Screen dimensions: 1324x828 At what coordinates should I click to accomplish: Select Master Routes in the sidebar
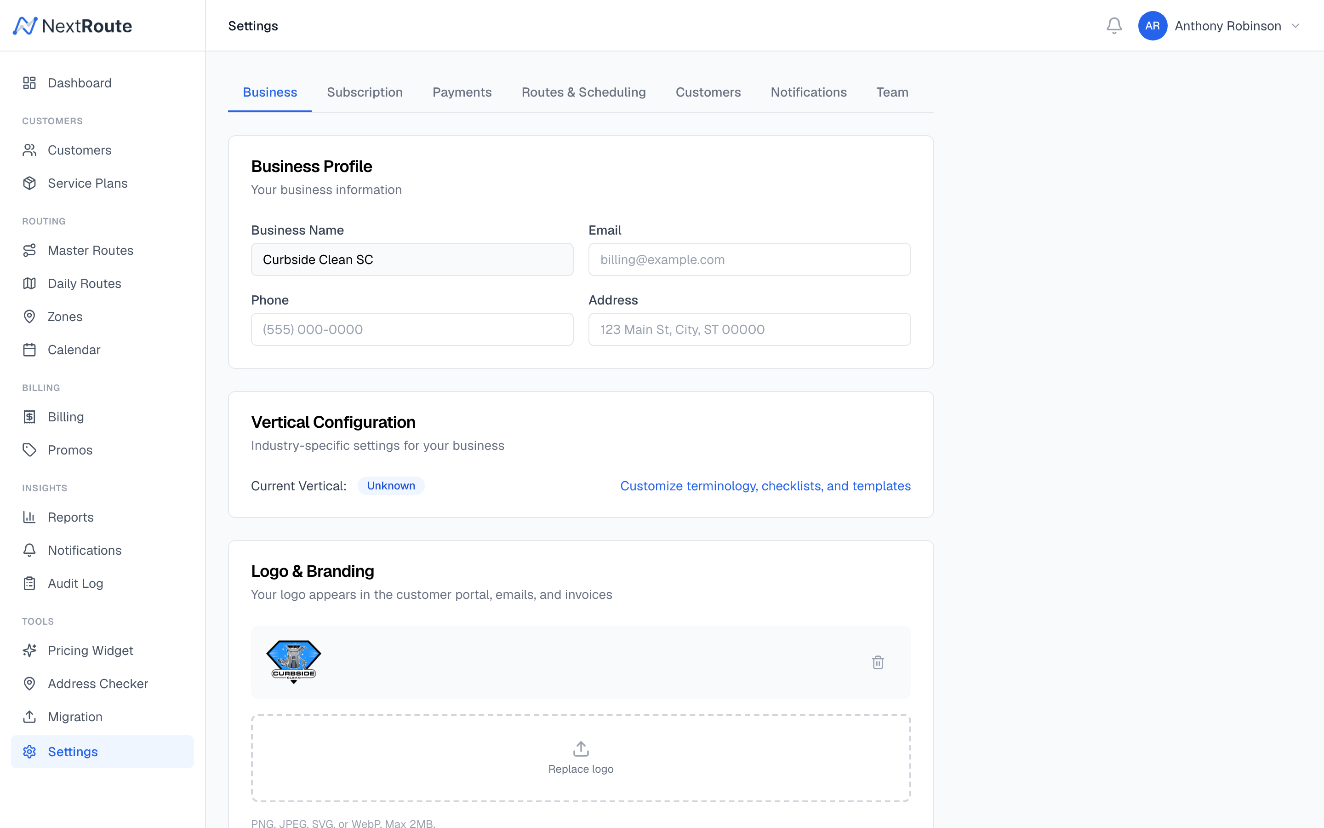click(90, 250)
